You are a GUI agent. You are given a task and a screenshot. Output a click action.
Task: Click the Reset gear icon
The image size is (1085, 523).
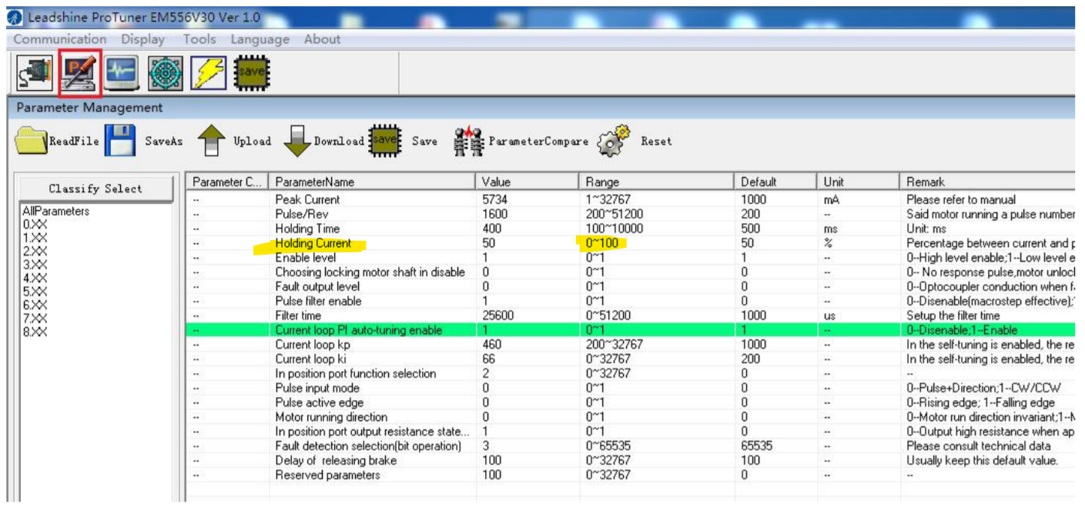(614, 142)
